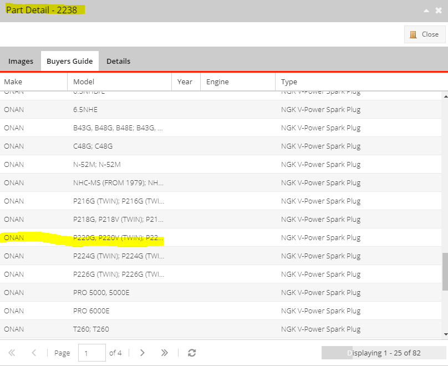Collapse the Part Detail panel with up arrow

(426, 11)
